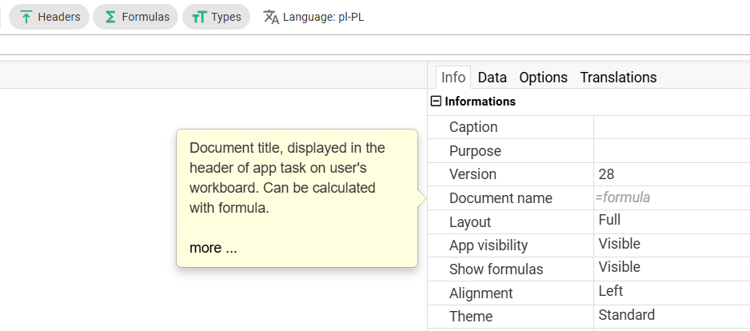This screenshot has width=750, height=331.
Task: Select the Purpose property label
Action: point(475,151)
